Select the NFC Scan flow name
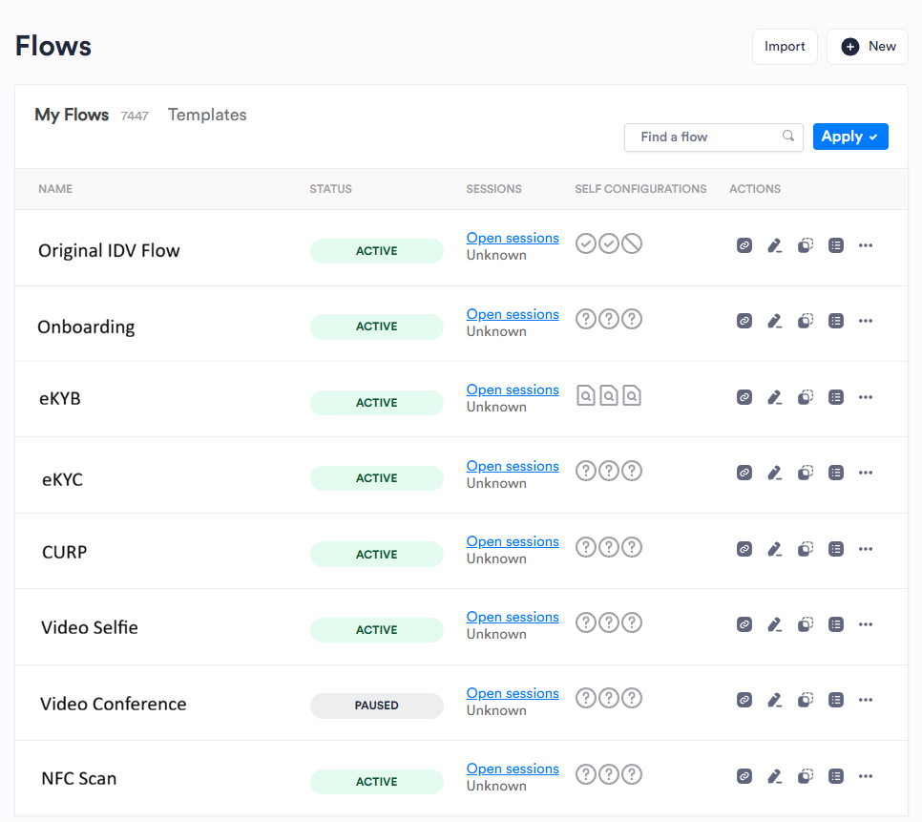 (x=79, y=778)
